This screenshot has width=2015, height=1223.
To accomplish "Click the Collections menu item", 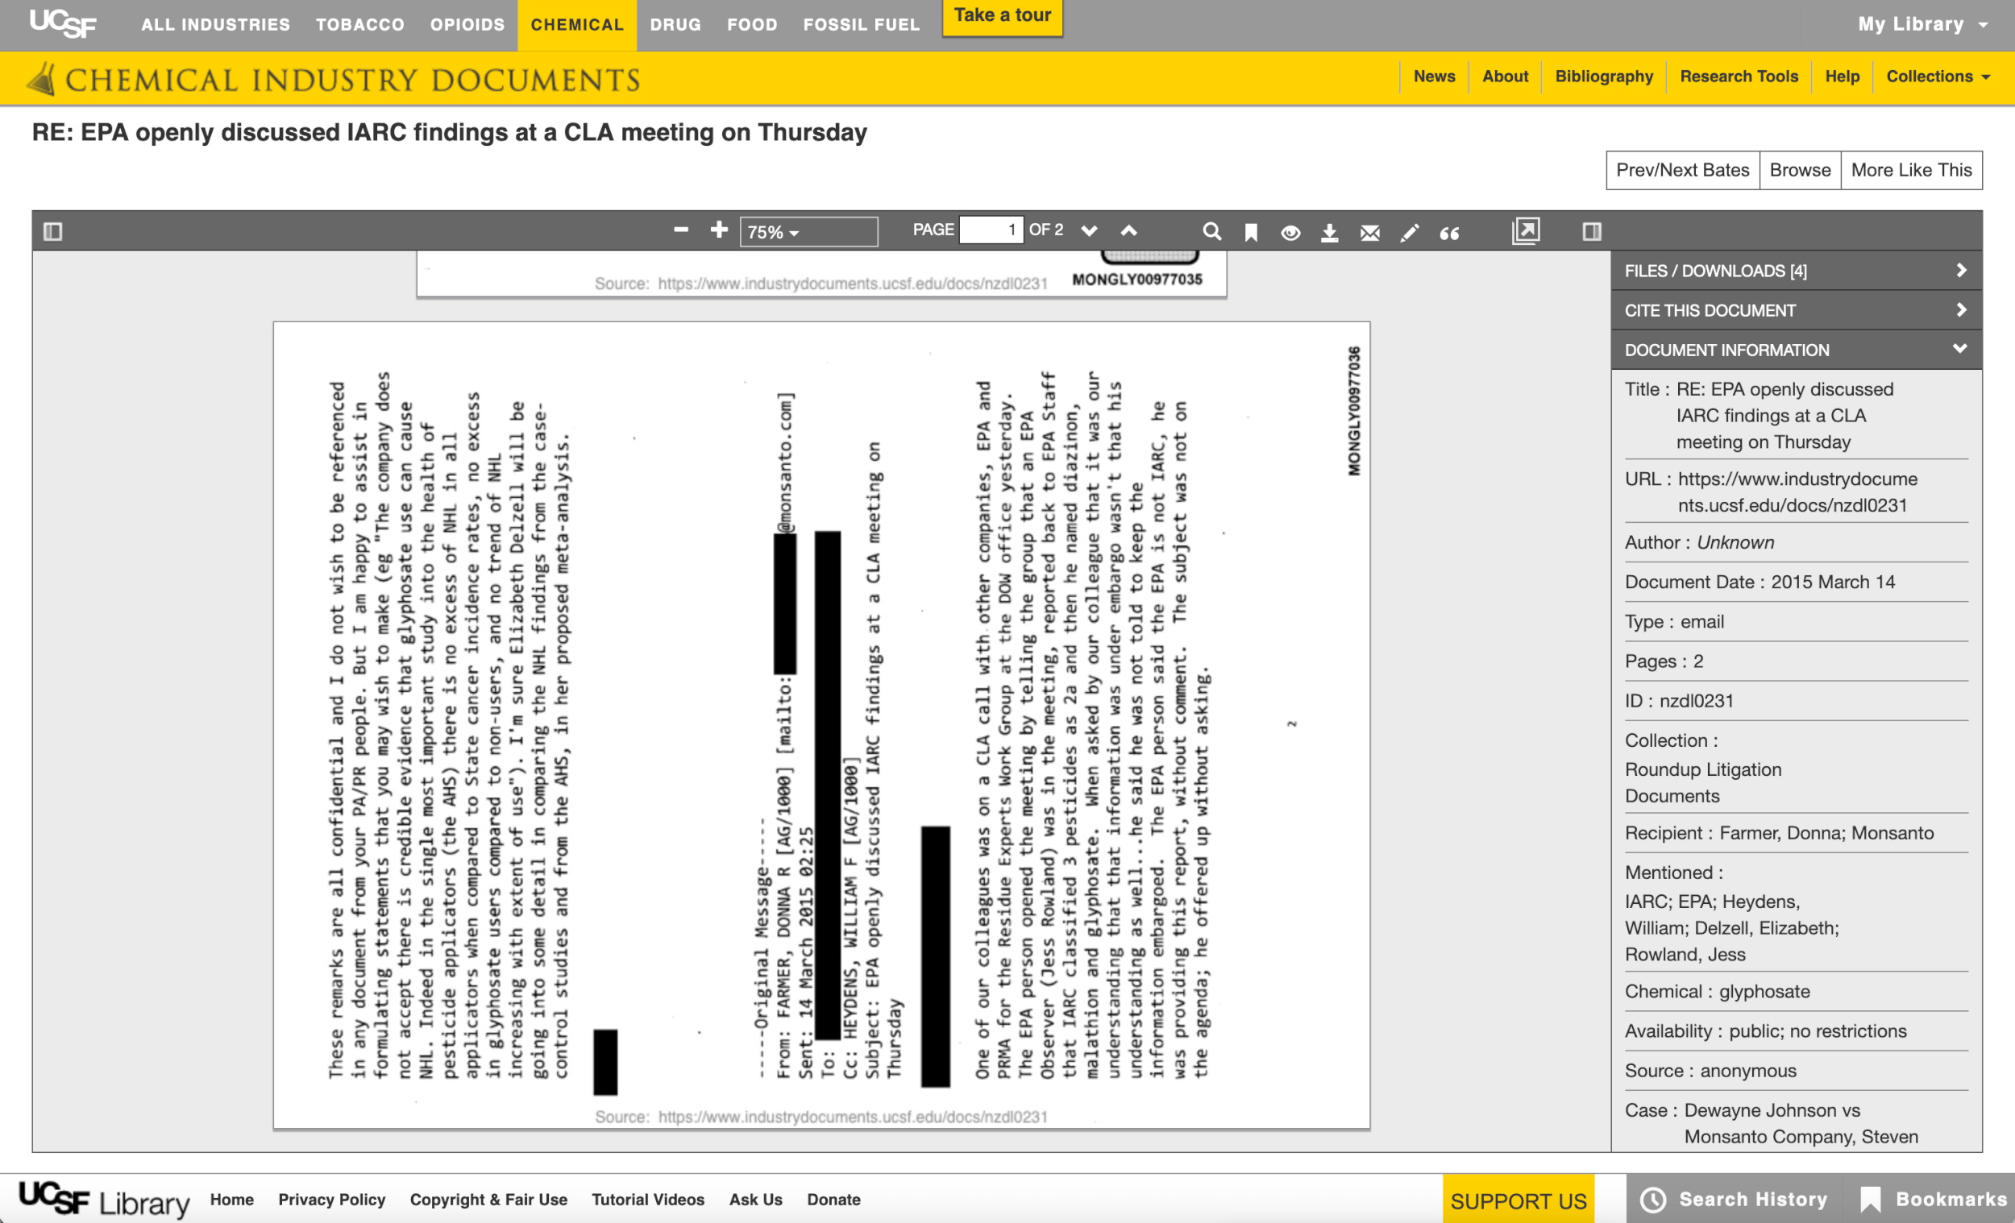I will 1934,77.
